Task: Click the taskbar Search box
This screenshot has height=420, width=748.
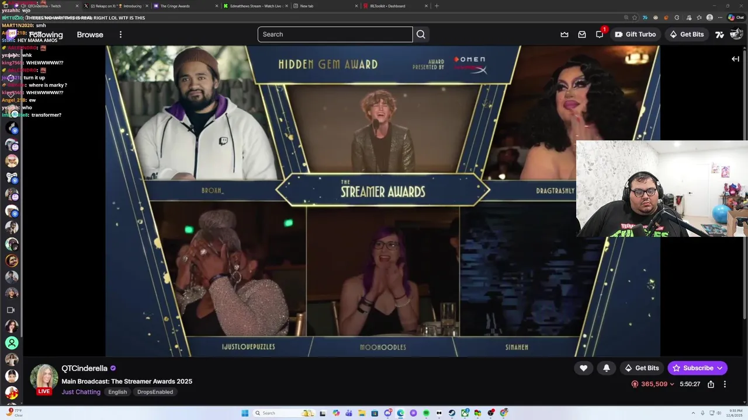Action: coord(285,413)
